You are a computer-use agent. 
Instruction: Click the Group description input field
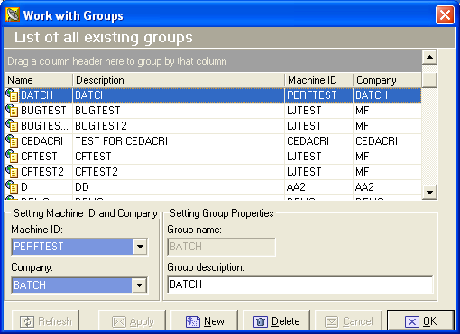(300, 284)
